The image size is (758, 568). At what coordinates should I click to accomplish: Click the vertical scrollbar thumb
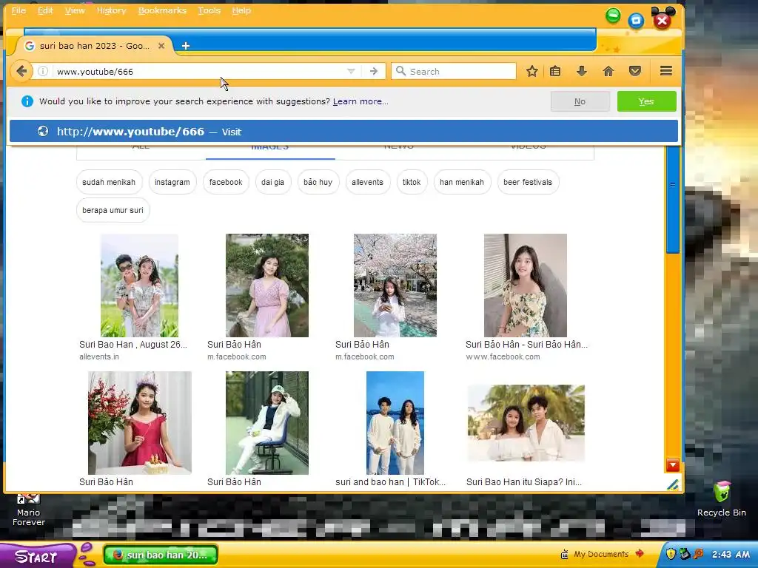click(x=672, y=199)
